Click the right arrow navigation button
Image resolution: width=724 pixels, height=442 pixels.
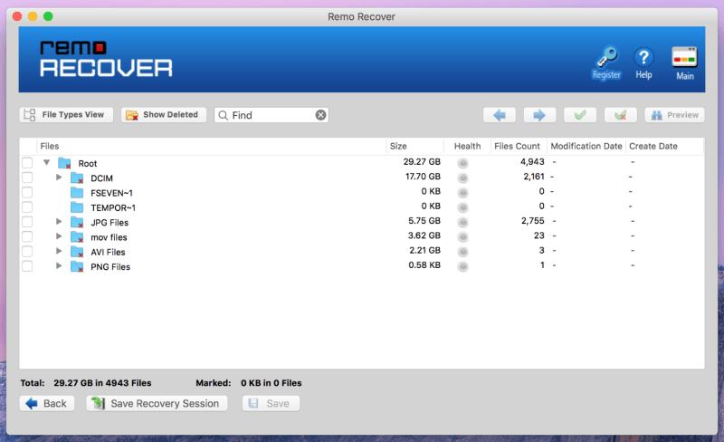(x=539, y=115)
